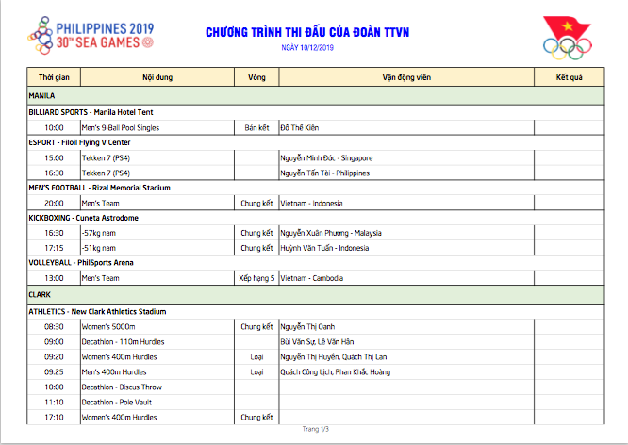This screenshot has height=445, width=628.
Task: Click the date text NGÀY 10/12/2019
Action: click(307, 47)
